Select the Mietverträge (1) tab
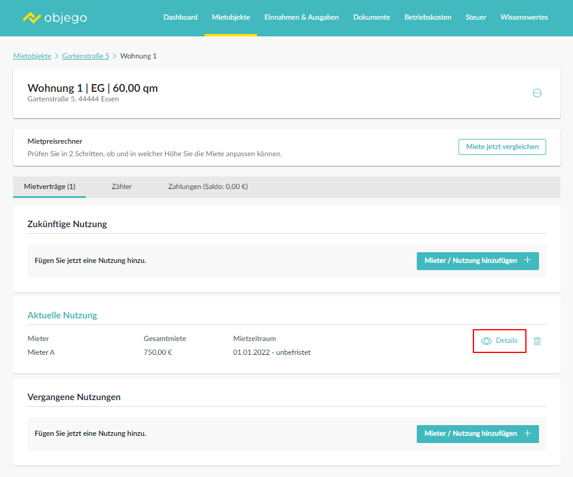The width and height of the screenshot is (573, 477). [49, 187]
